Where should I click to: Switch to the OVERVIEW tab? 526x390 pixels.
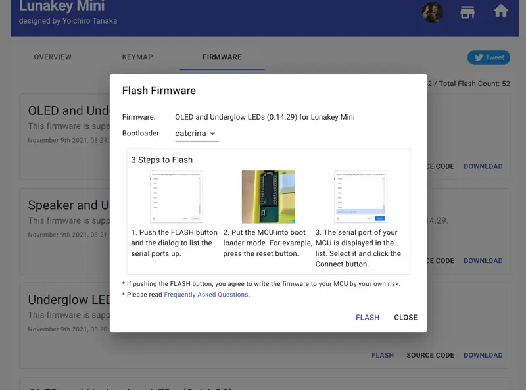point(53,57)
